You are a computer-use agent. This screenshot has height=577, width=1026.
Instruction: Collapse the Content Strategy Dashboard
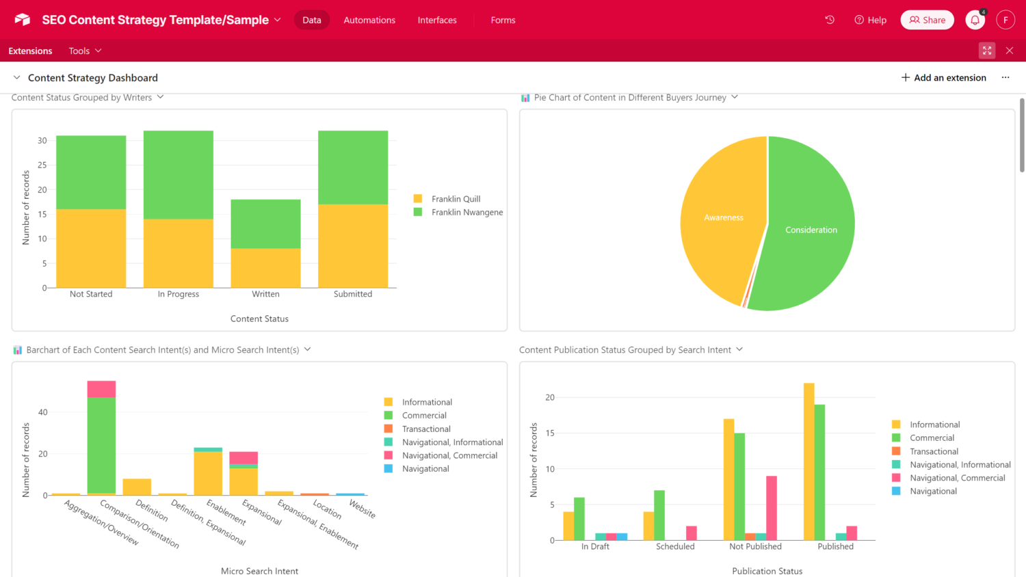pos(17,78)
